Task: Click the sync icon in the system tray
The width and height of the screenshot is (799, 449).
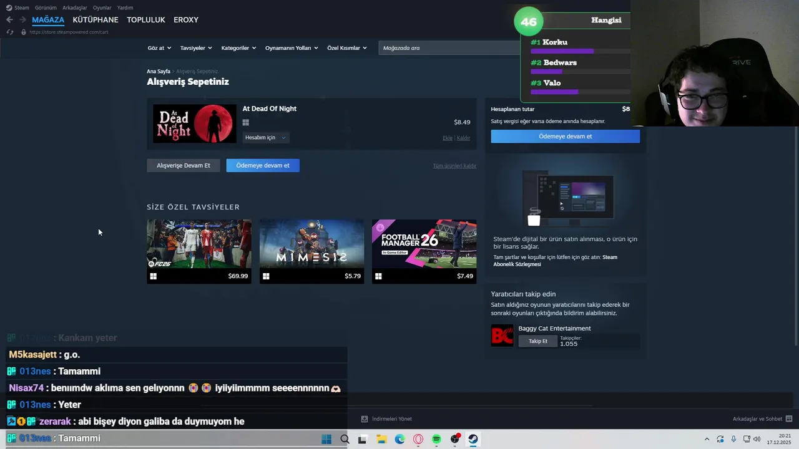Action: point(720,439)
